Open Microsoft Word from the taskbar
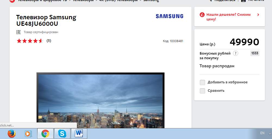Viewport: 272px width, 139px height. tap(79, 133)
